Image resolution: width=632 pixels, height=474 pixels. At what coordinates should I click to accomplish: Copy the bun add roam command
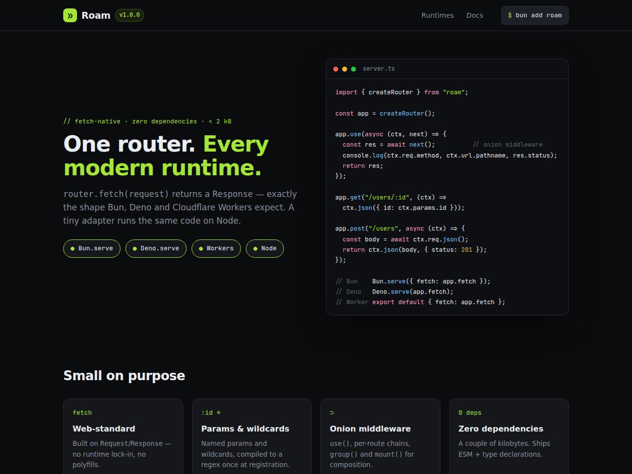pos(535,15)
